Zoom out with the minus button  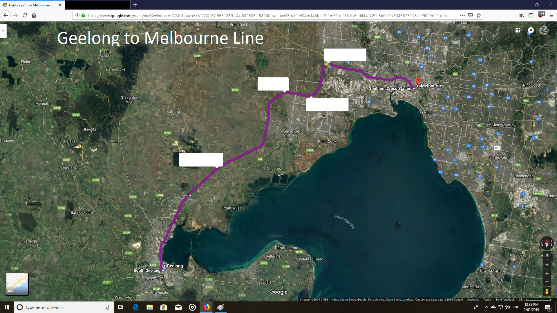(x=547, y=282)
